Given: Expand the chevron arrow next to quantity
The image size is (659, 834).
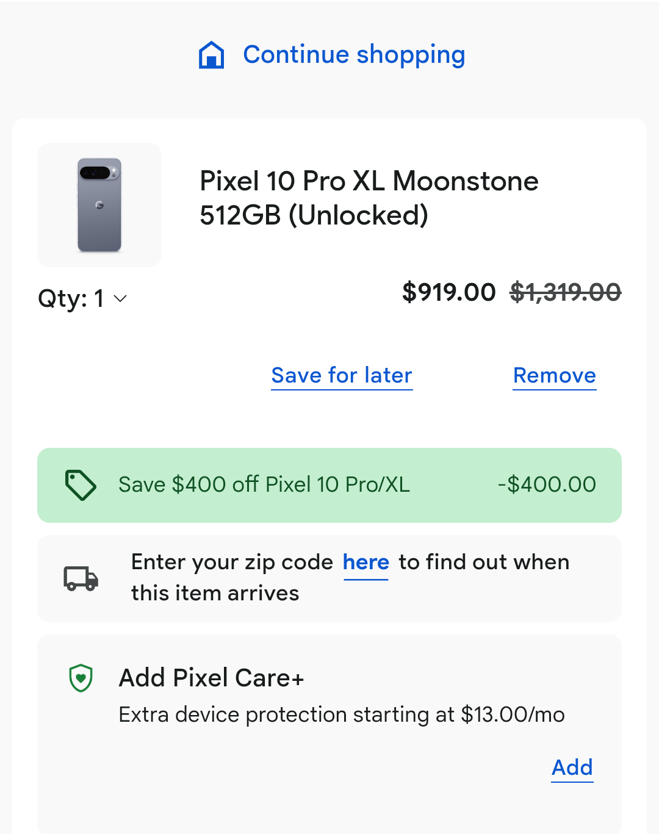Looking at the screenshot, I should [121, 299].
